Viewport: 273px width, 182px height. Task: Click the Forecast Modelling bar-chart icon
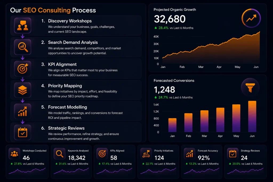tap(23, 111)
